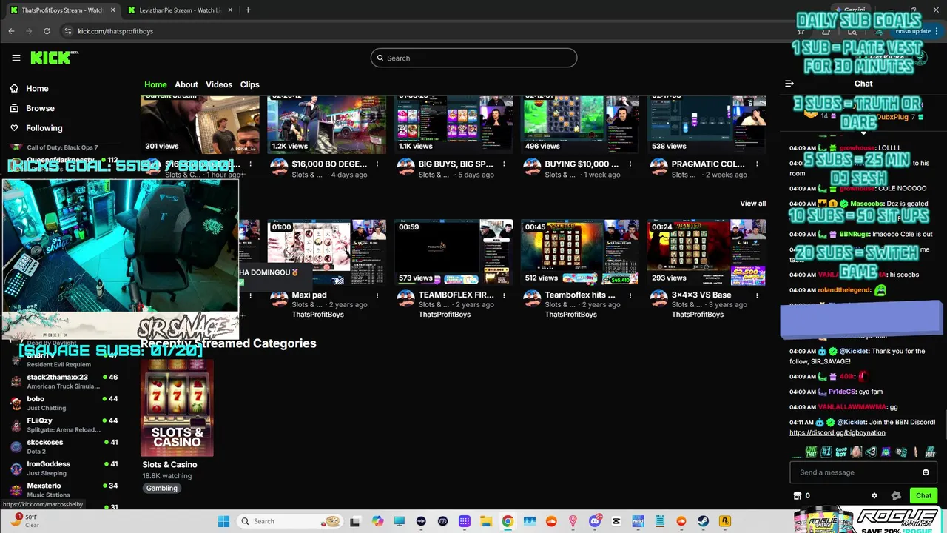This screenshot has width=947, height=533.
Task: Reload the current browser page
Action: click(47, 31)
